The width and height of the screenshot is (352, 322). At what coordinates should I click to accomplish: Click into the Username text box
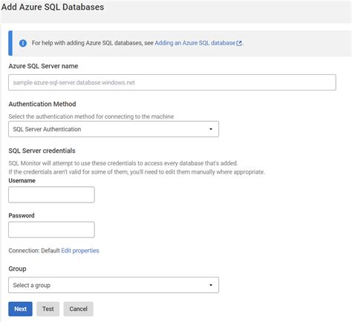pos(51,194)
